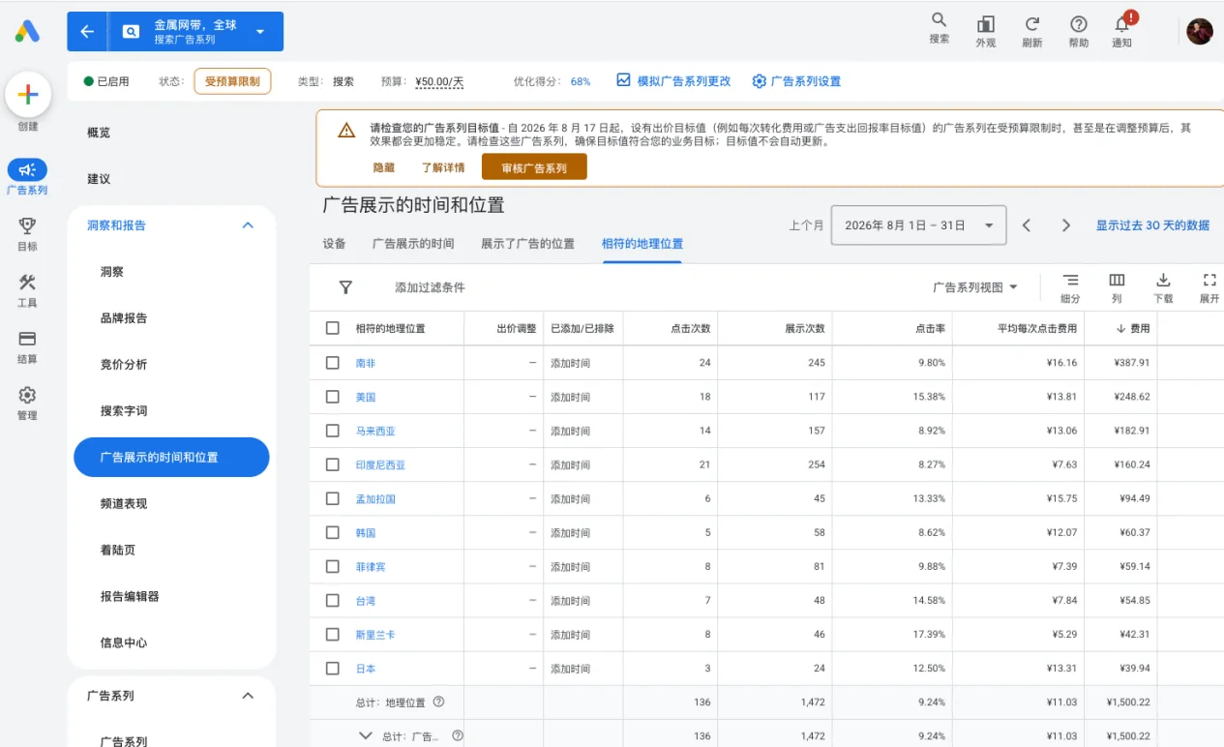Open the 列 columns icon
Viewport: 1224px width, 747px height.
click(x=1117, y=280)
